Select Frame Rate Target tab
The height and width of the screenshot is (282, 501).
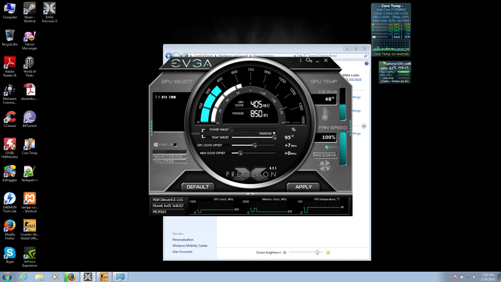pyautogui.click(x=168, y=206)
